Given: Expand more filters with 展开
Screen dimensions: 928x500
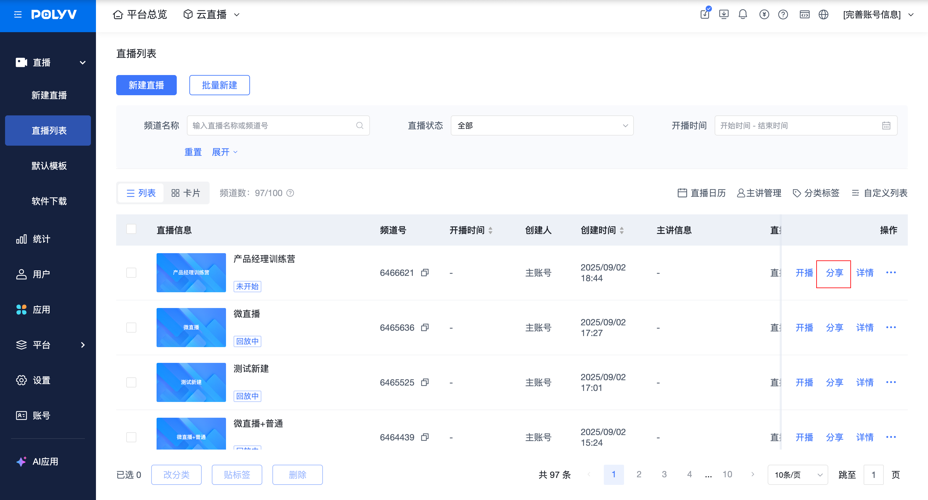Looking at the screenshot, I should click(x=225, y=152).
